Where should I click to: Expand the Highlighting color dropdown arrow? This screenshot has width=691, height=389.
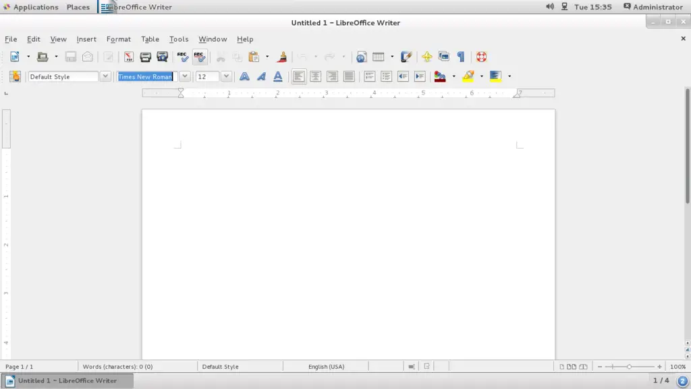481,76
